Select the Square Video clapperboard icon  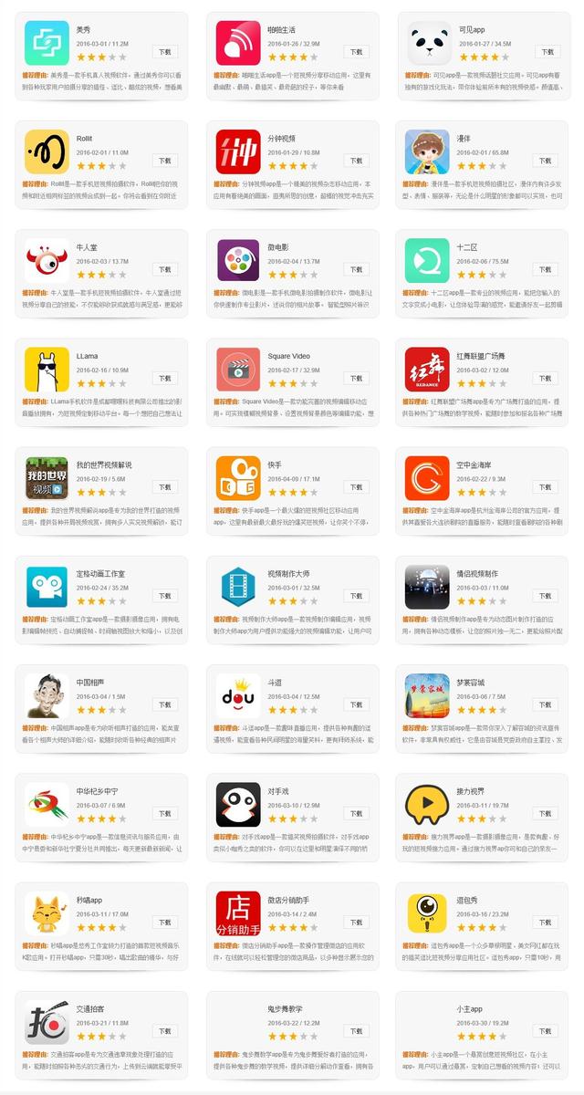(238, 370)
